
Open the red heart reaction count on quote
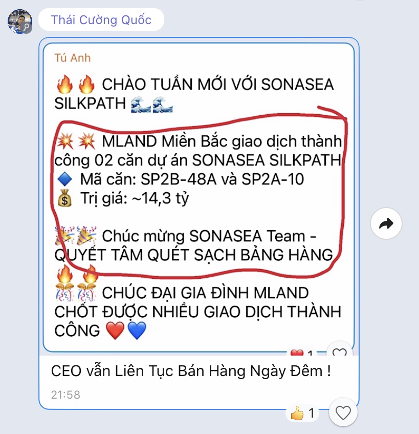302,353
